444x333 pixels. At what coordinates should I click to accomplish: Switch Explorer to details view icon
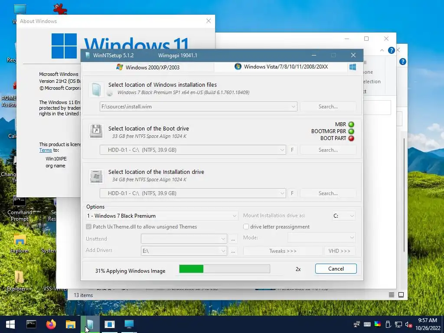point(392,295)
